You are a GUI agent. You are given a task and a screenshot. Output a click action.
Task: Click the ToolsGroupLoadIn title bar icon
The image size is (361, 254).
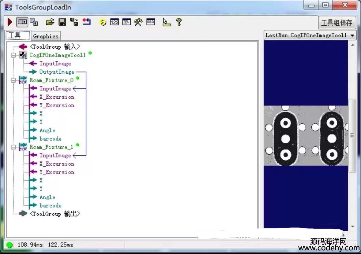[9, 8]
